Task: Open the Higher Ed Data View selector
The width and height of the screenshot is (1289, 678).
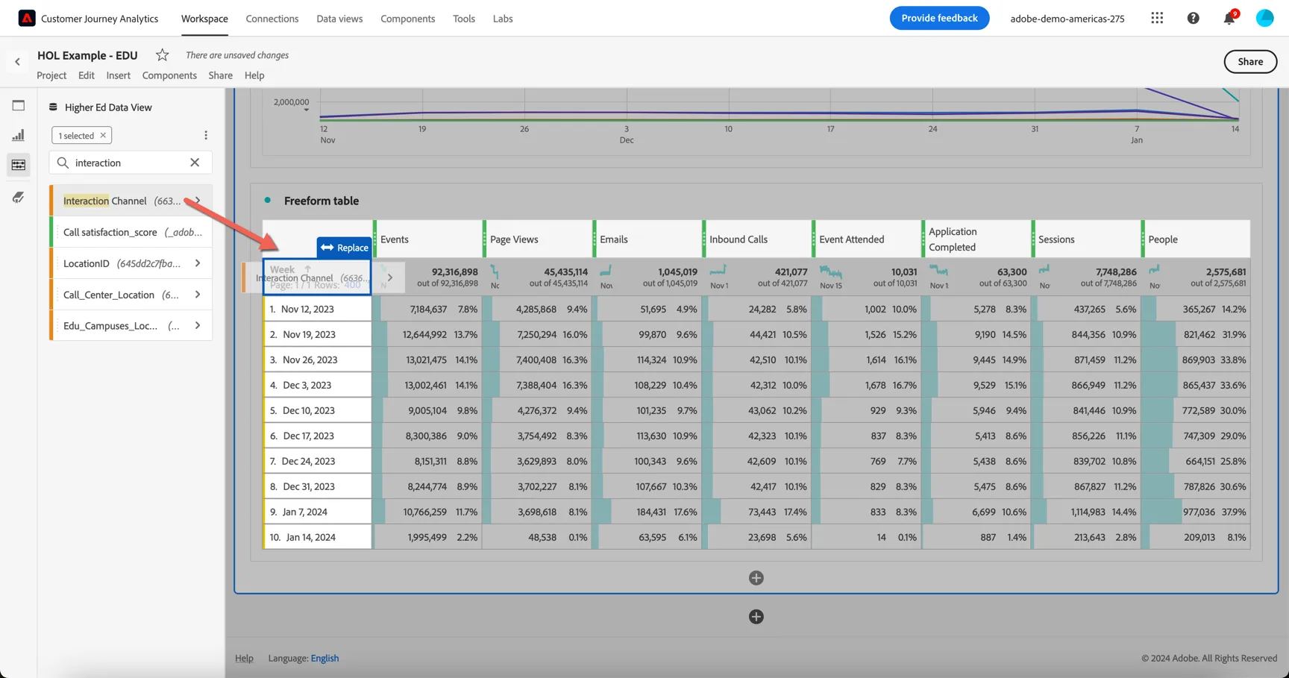Action: point(107,107)
